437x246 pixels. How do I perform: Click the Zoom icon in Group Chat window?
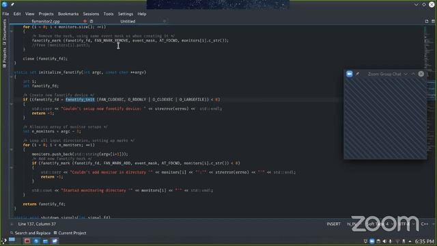tap(349, 74)
